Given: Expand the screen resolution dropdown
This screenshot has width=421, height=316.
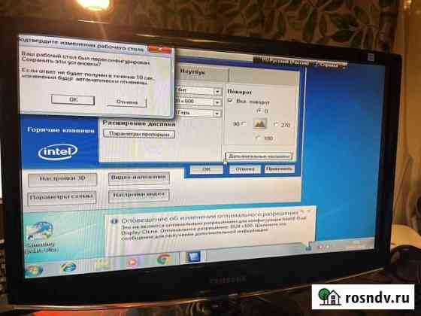Looking at the screenshot, I should point(217,102).
